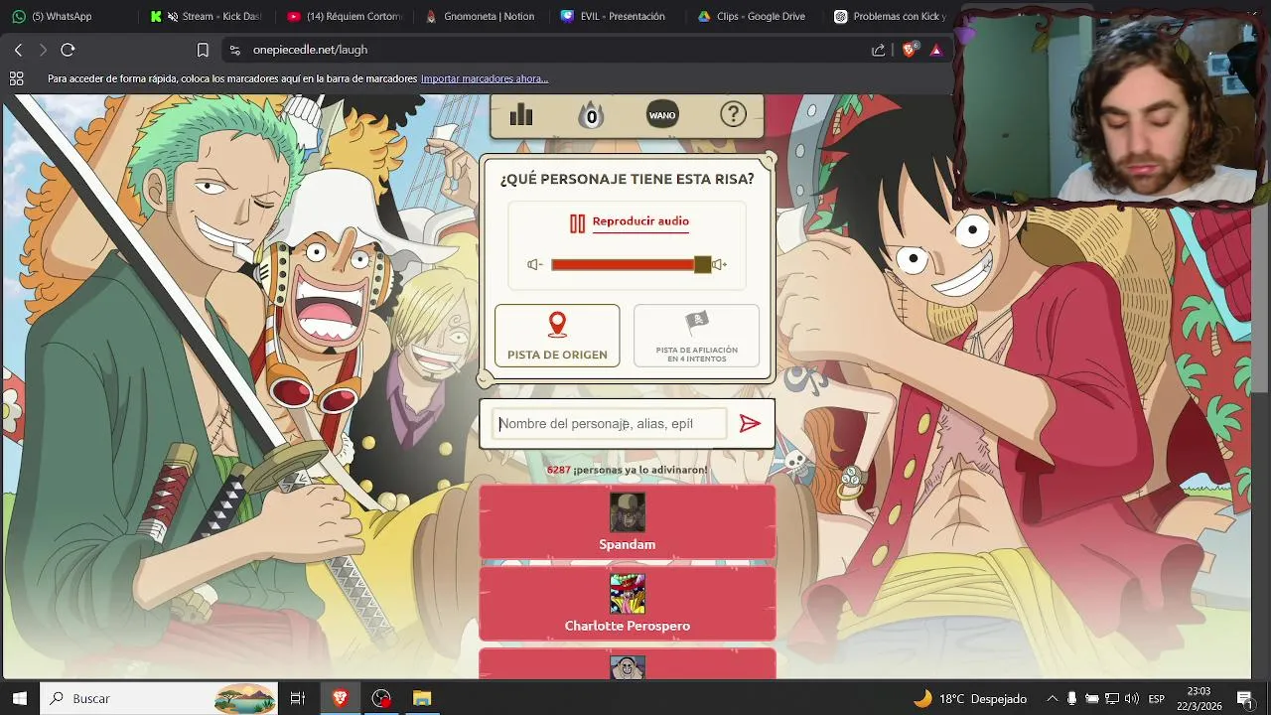Image resolution: width=1271 pixels, height=715 pixels.
Task: Open the notification center icon
Action: (1244, 698)
